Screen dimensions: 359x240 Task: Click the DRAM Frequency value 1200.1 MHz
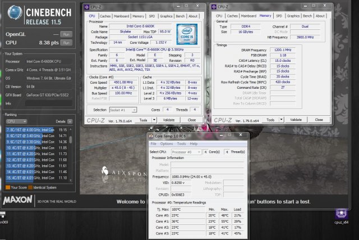click(283, 50)
